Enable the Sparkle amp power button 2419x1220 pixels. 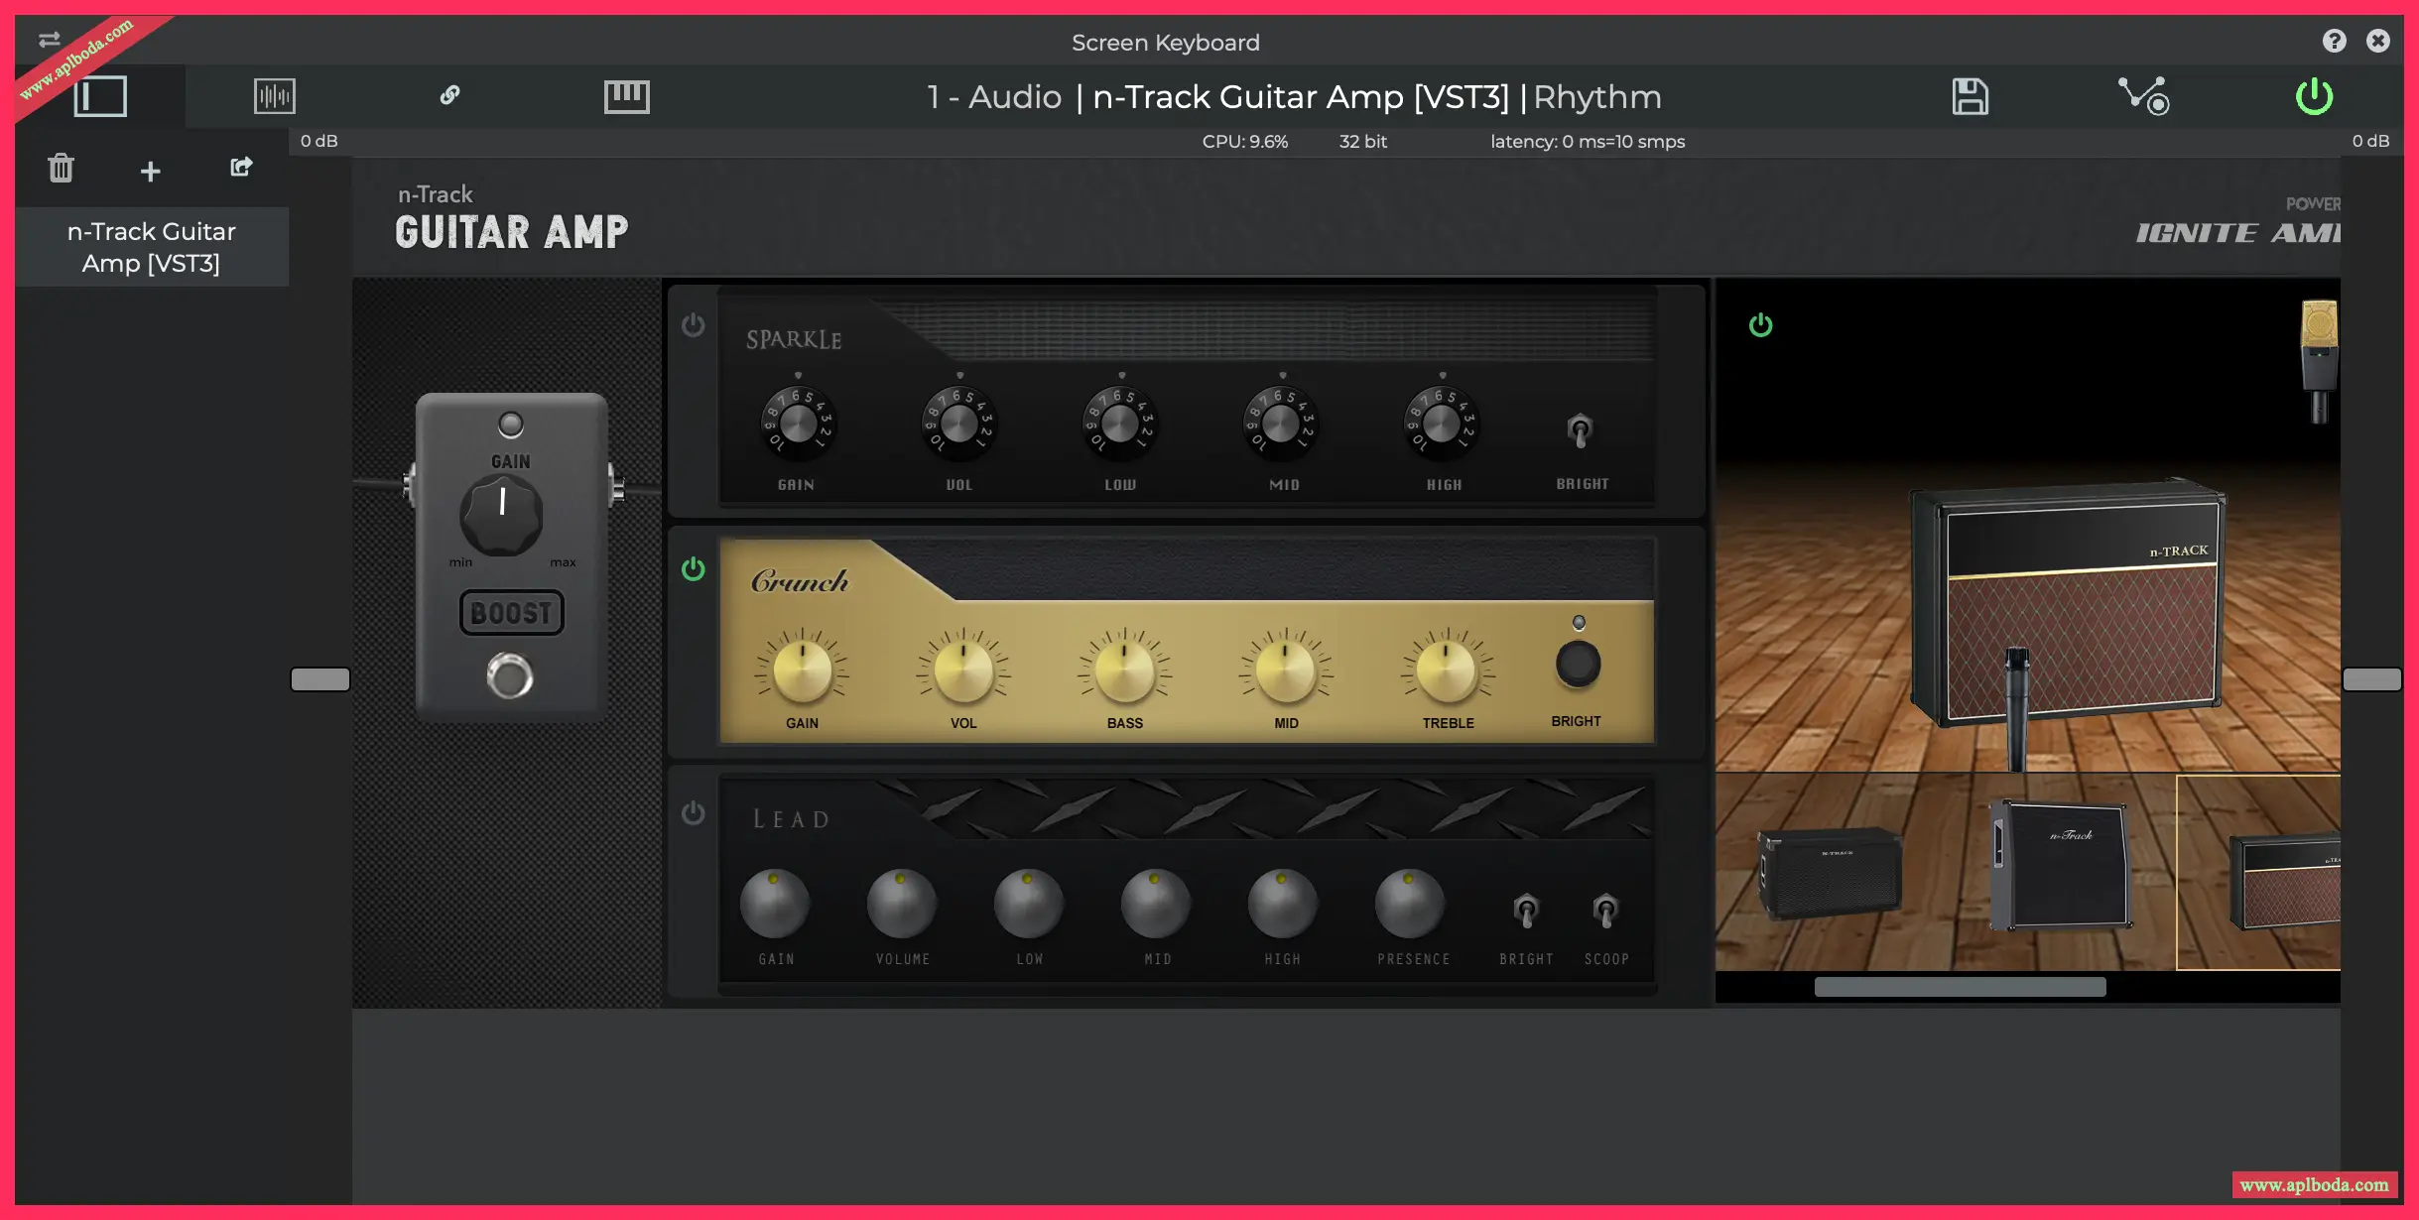click(694, 325)
